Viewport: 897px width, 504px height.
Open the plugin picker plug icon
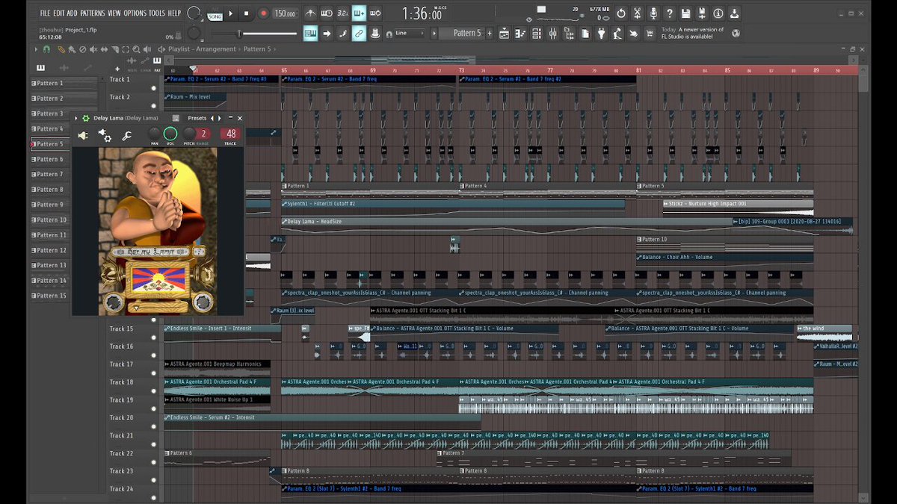pos(601,34)
